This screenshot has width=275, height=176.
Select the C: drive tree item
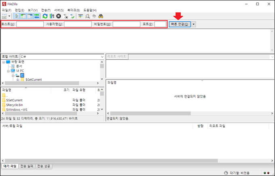pos(22,75)
